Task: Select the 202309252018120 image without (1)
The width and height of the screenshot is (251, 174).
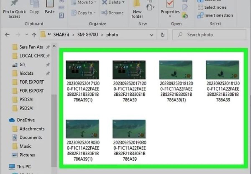Action: (223, 81)
